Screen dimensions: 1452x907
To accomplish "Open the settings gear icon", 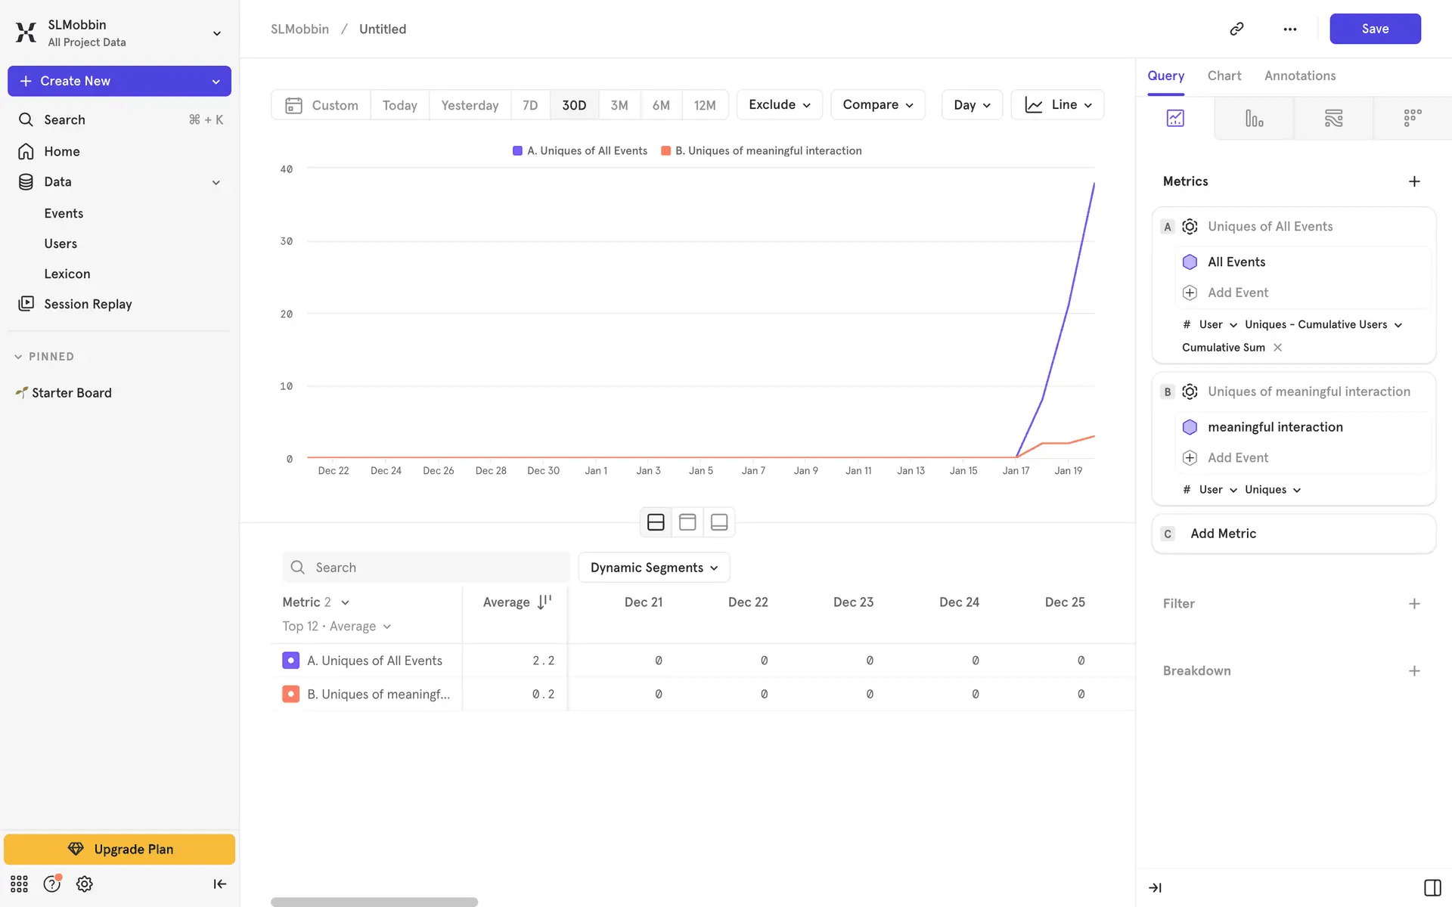I will (x=85, y=884).
